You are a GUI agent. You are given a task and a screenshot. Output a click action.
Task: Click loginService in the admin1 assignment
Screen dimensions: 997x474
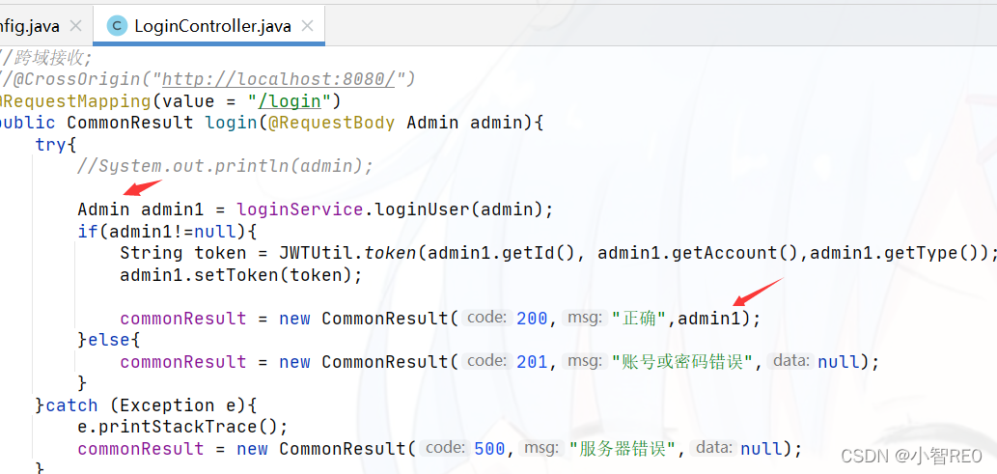pyautogui.click(x=299, y=209)
